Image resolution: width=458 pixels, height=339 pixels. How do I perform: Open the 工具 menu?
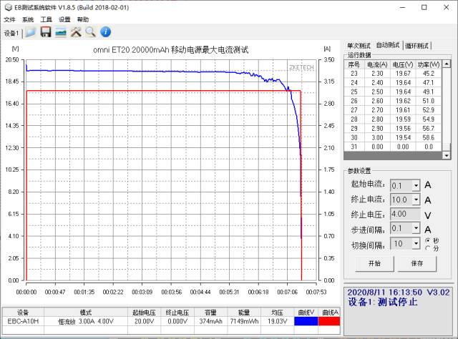click(46, 19)
